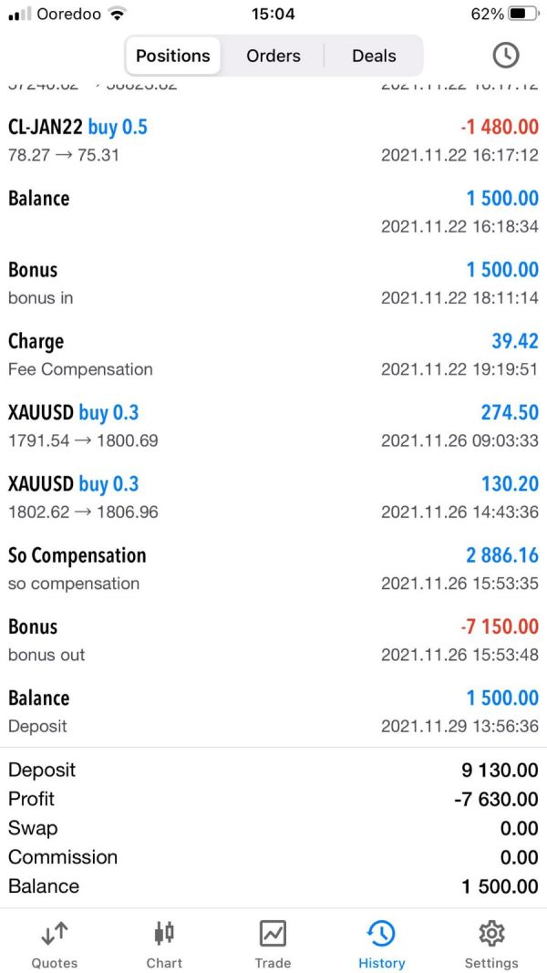Switch to the Positions tab
This screenshot has height=973, width=547.
coord(172,56)
